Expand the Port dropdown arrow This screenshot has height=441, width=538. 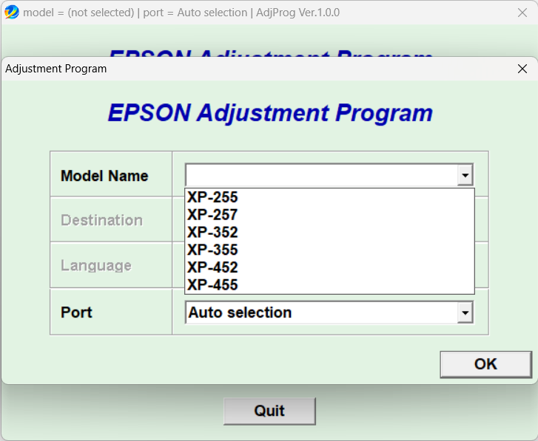465,313
